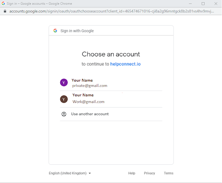Open the Privacy link in footer

(x=149, y=173)
